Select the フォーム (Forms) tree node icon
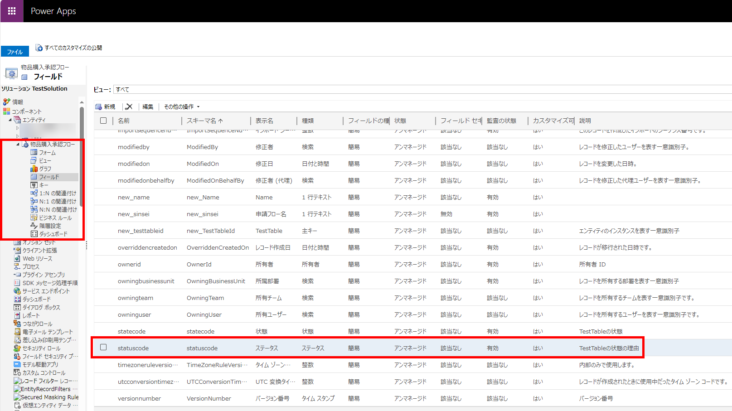This screenshot has width=732, height=411. 34,152
